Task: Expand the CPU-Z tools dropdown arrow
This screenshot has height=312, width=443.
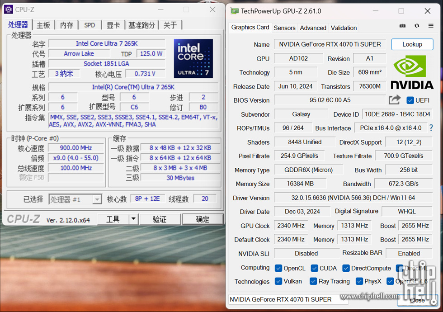Action: 133,219
